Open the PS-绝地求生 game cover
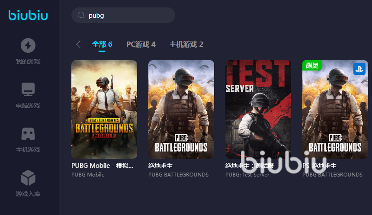372x215 pixels. pos(335,109)
